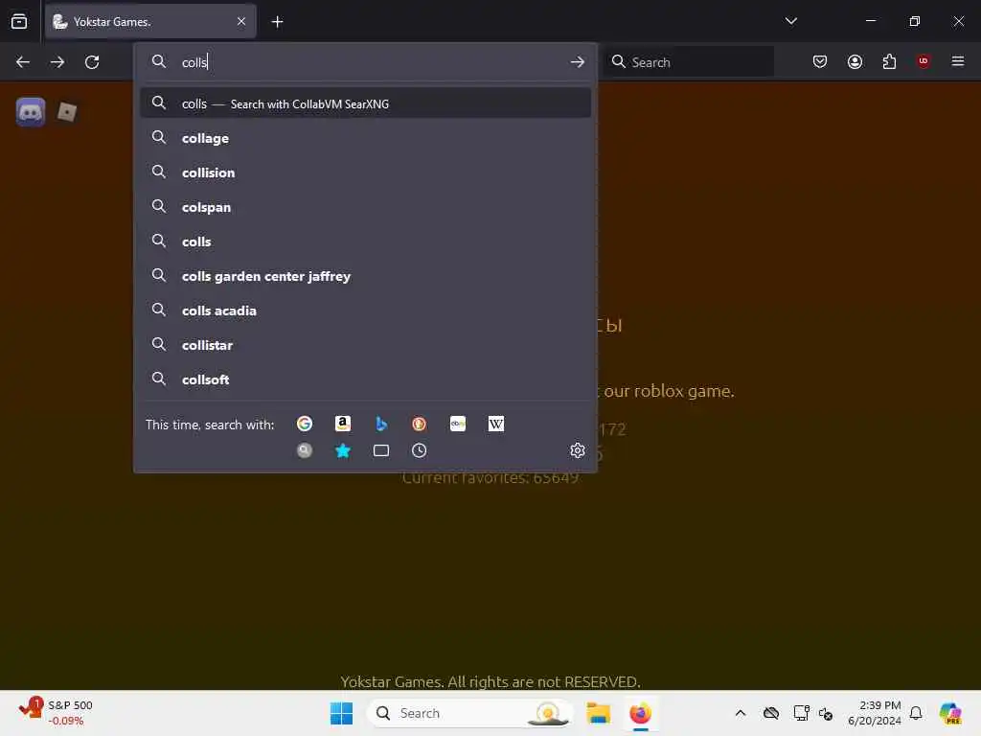Image resolution: width=981 pixels, height=736 pixels.
Task: Open Firefox account menu
Action: 855,61
